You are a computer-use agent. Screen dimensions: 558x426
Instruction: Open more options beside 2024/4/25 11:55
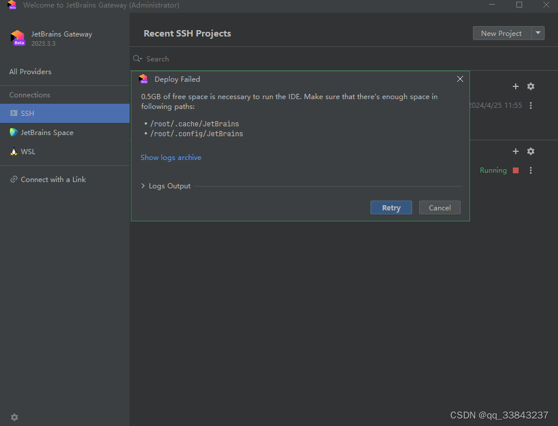(531, 105)
